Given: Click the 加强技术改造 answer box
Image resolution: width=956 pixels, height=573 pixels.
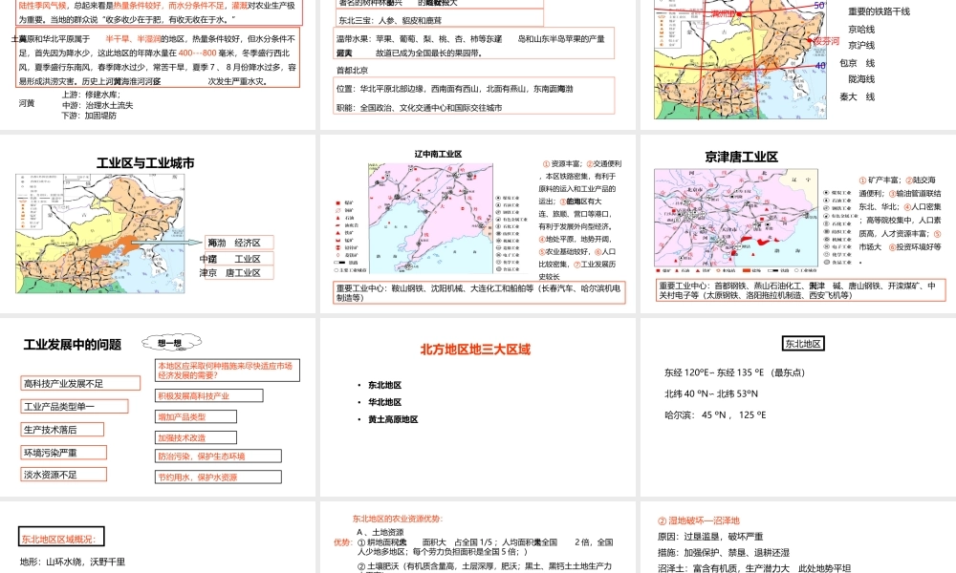Looking at the screenshot, I should coord(196,437).
